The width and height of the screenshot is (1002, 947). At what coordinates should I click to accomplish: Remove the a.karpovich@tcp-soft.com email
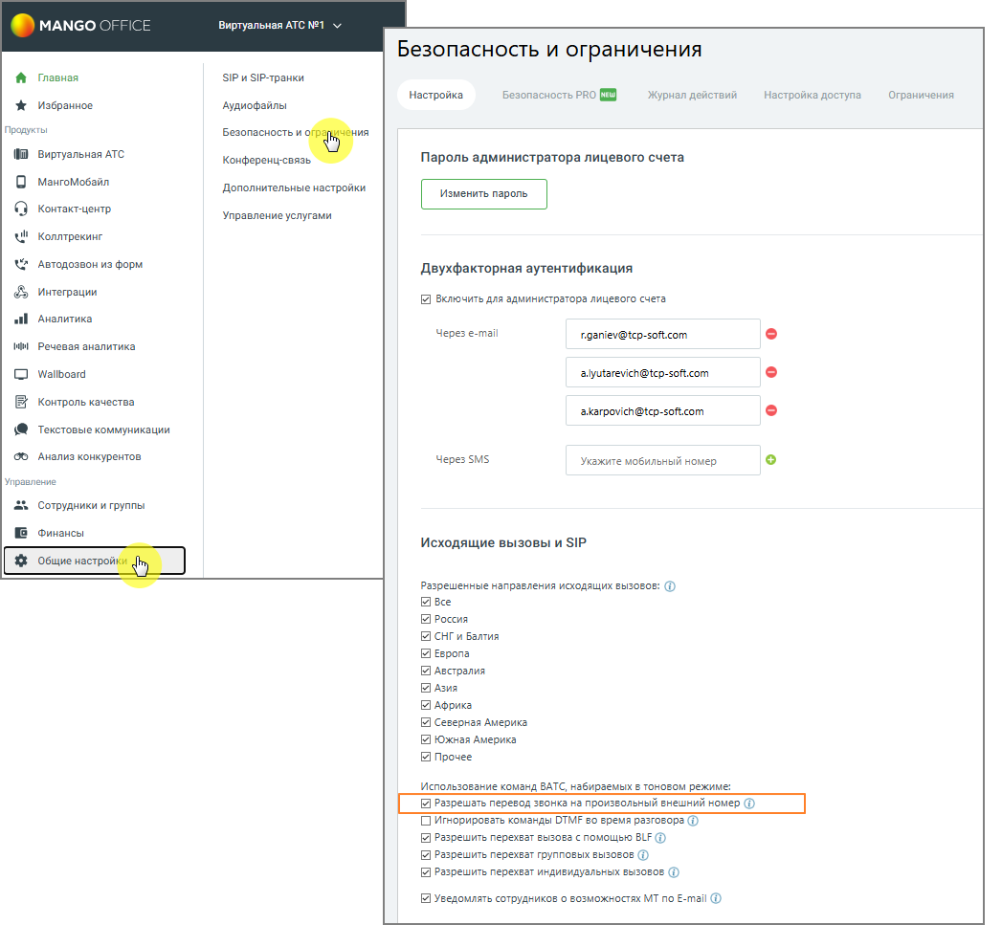pyautogui.click(x=772, y=411)
